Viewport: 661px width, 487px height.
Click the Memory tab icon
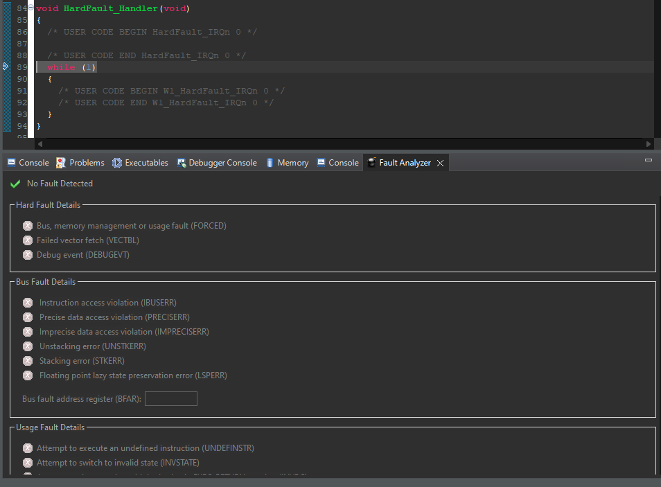click(270, 163)
